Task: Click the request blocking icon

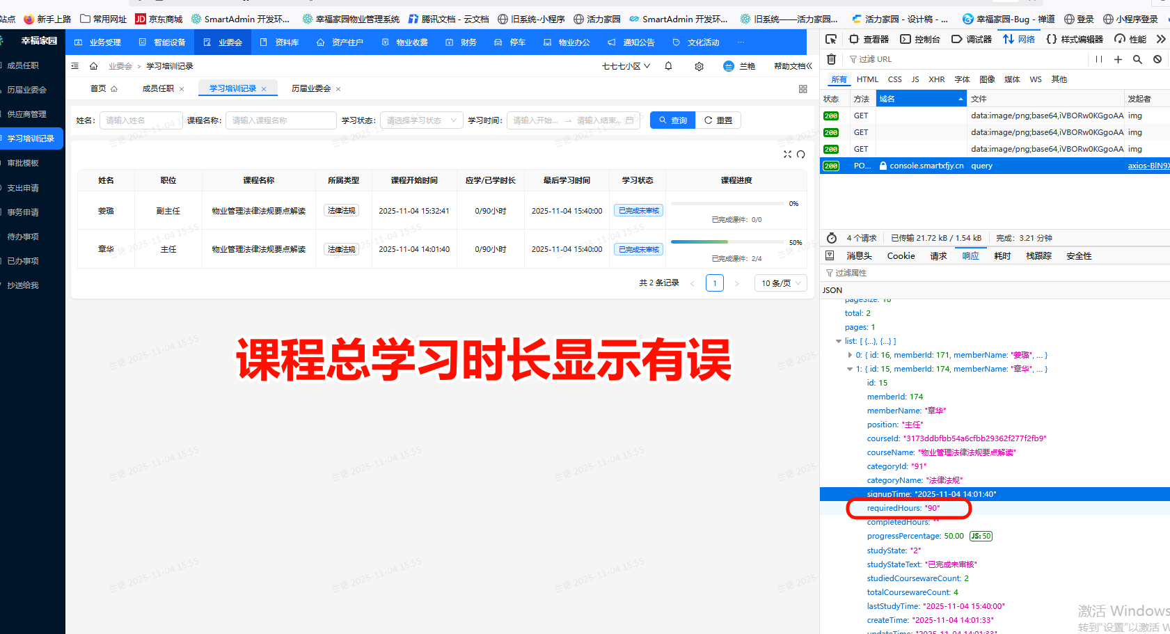Action: point(1157,59)
